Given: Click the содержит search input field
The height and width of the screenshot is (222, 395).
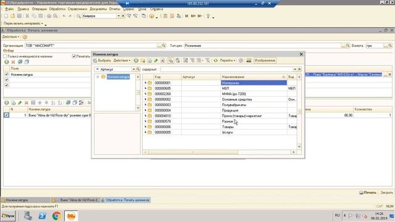Looking at the screenshot, I should pos(227,69).
